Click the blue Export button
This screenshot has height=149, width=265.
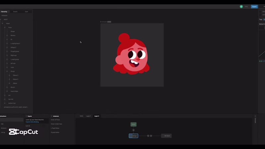coord(254,7)
